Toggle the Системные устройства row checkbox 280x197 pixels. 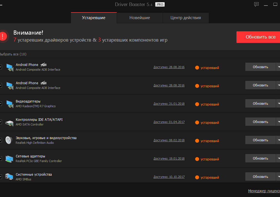click(1, 177)
